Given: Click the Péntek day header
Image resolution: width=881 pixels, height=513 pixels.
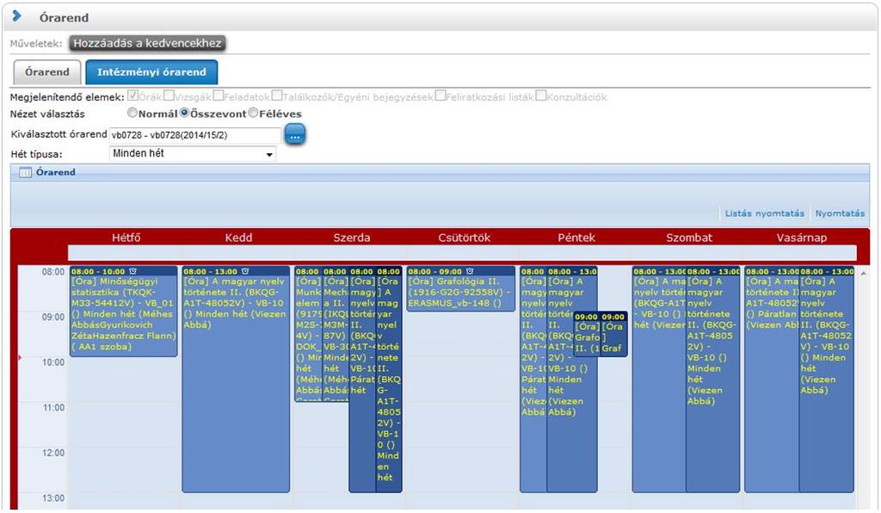Looking at the screenshot, I should pos(576,238).
